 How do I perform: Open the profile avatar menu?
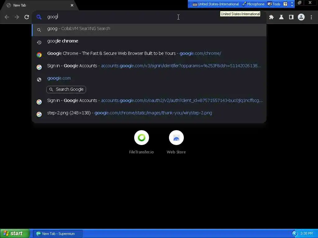click(301, 17)
